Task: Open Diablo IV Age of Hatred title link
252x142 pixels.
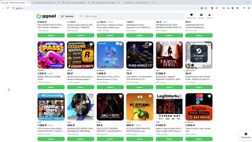Action: 169,130
